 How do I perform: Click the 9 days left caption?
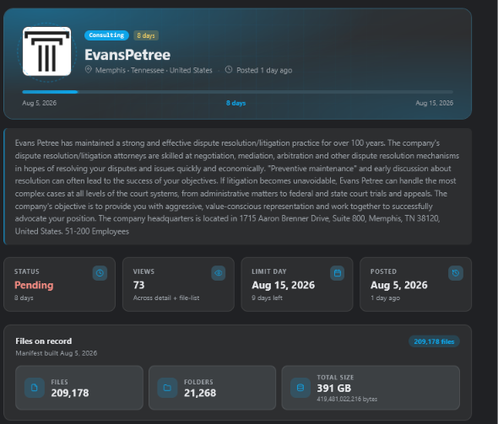point(267,298)
